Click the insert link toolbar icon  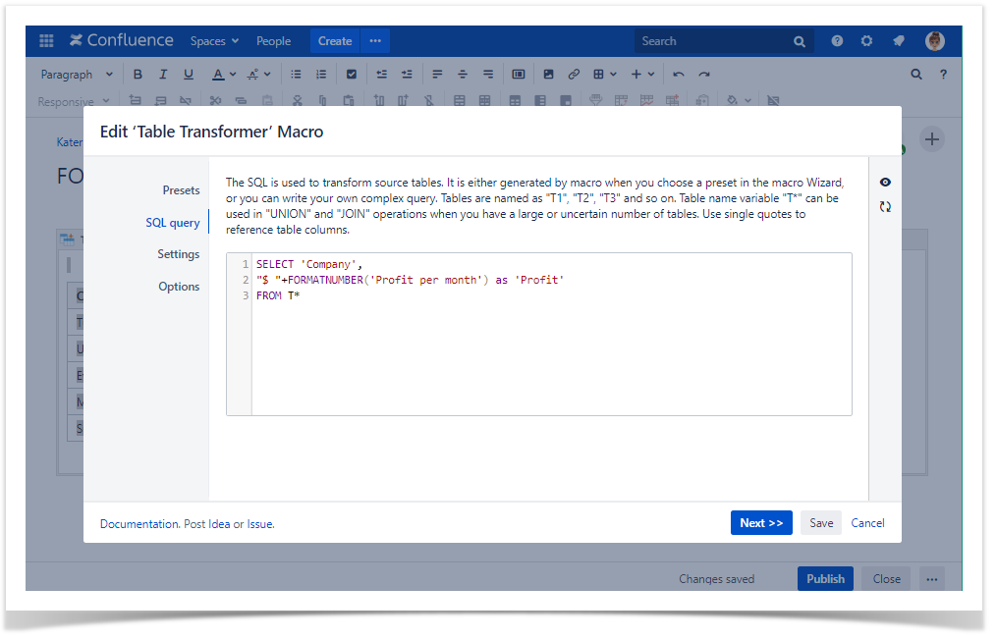[x=574, y=75]
